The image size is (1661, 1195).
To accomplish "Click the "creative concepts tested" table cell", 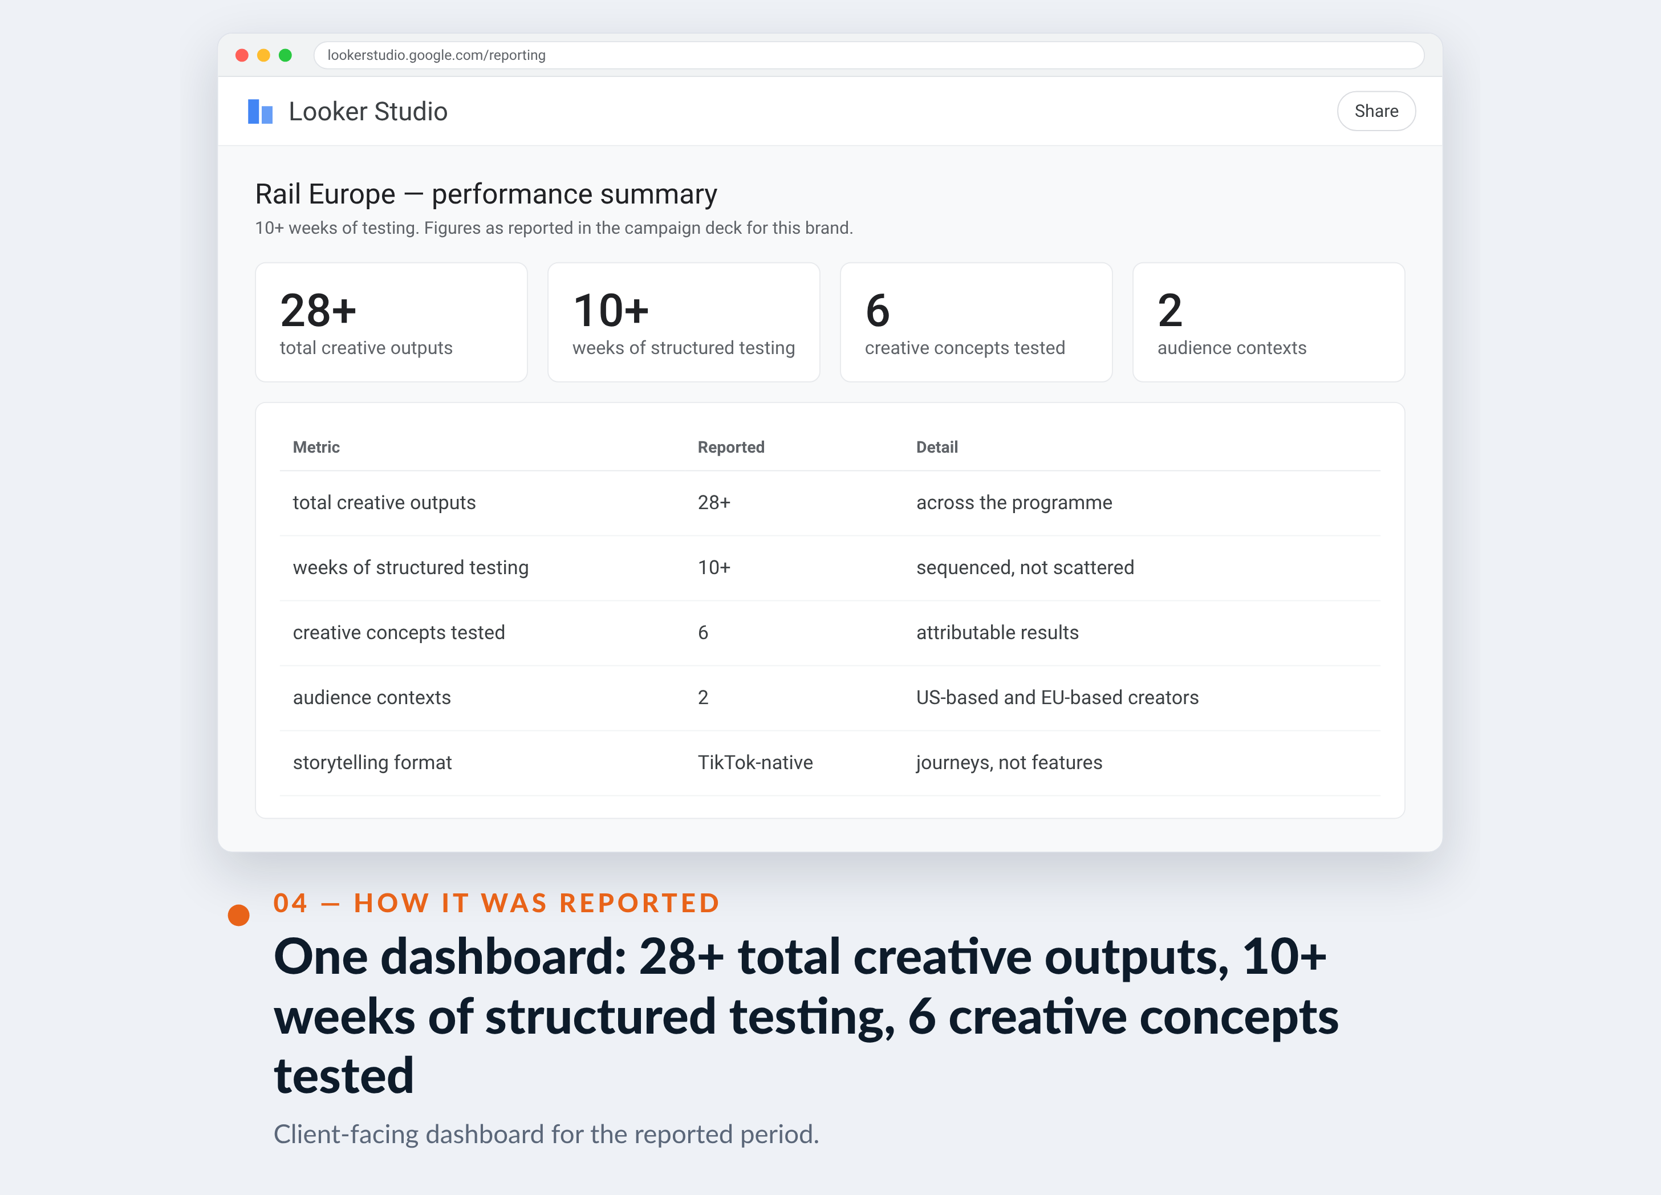I will pos(399,633).
